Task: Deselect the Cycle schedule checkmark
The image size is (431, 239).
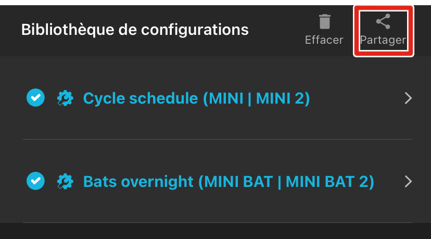Action: [35, 98]
